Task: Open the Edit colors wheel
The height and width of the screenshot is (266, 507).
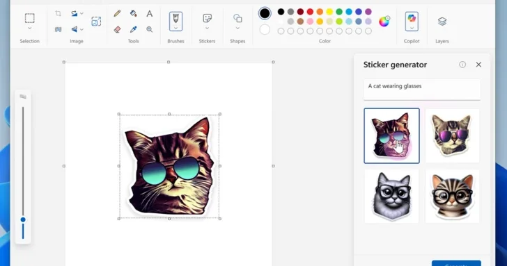Action: [384, 22]
